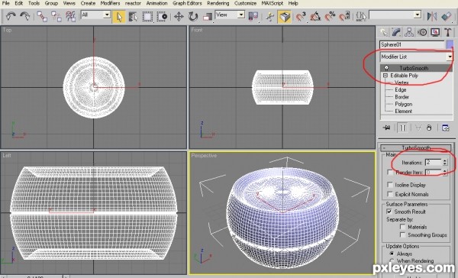Switch to the Utilities command panel tab
This screenshot has width=458, height=278.
[x=448, y=32]
